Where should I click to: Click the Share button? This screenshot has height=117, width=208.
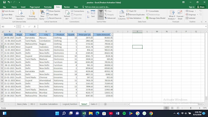tap(201, 7)
